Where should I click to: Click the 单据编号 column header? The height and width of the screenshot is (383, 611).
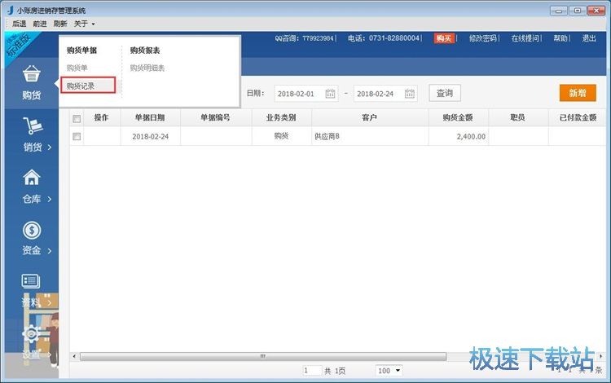click(216, 117)
